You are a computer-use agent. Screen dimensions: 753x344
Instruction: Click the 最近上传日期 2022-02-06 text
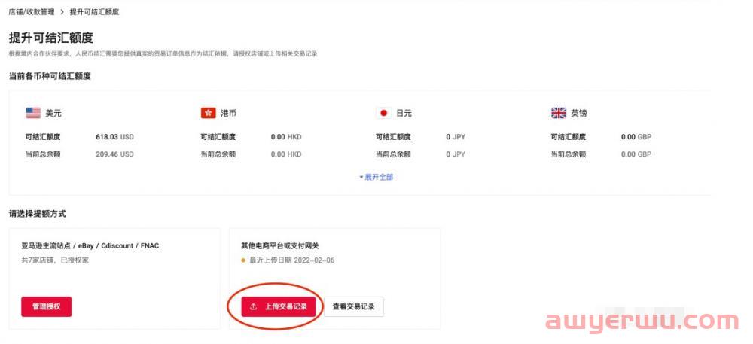coord(292,260)
